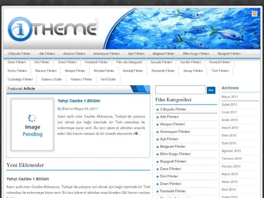Select Biyografi Filmleri in navigation bar

229,53
